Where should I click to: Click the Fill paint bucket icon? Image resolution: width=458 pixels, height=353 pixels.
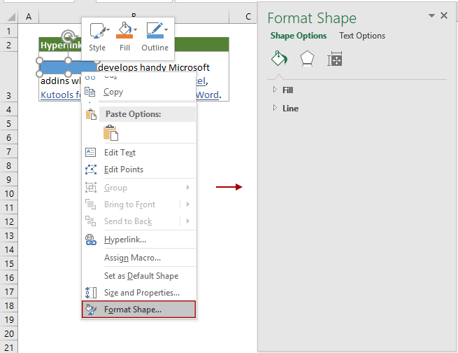click(123, 32)
